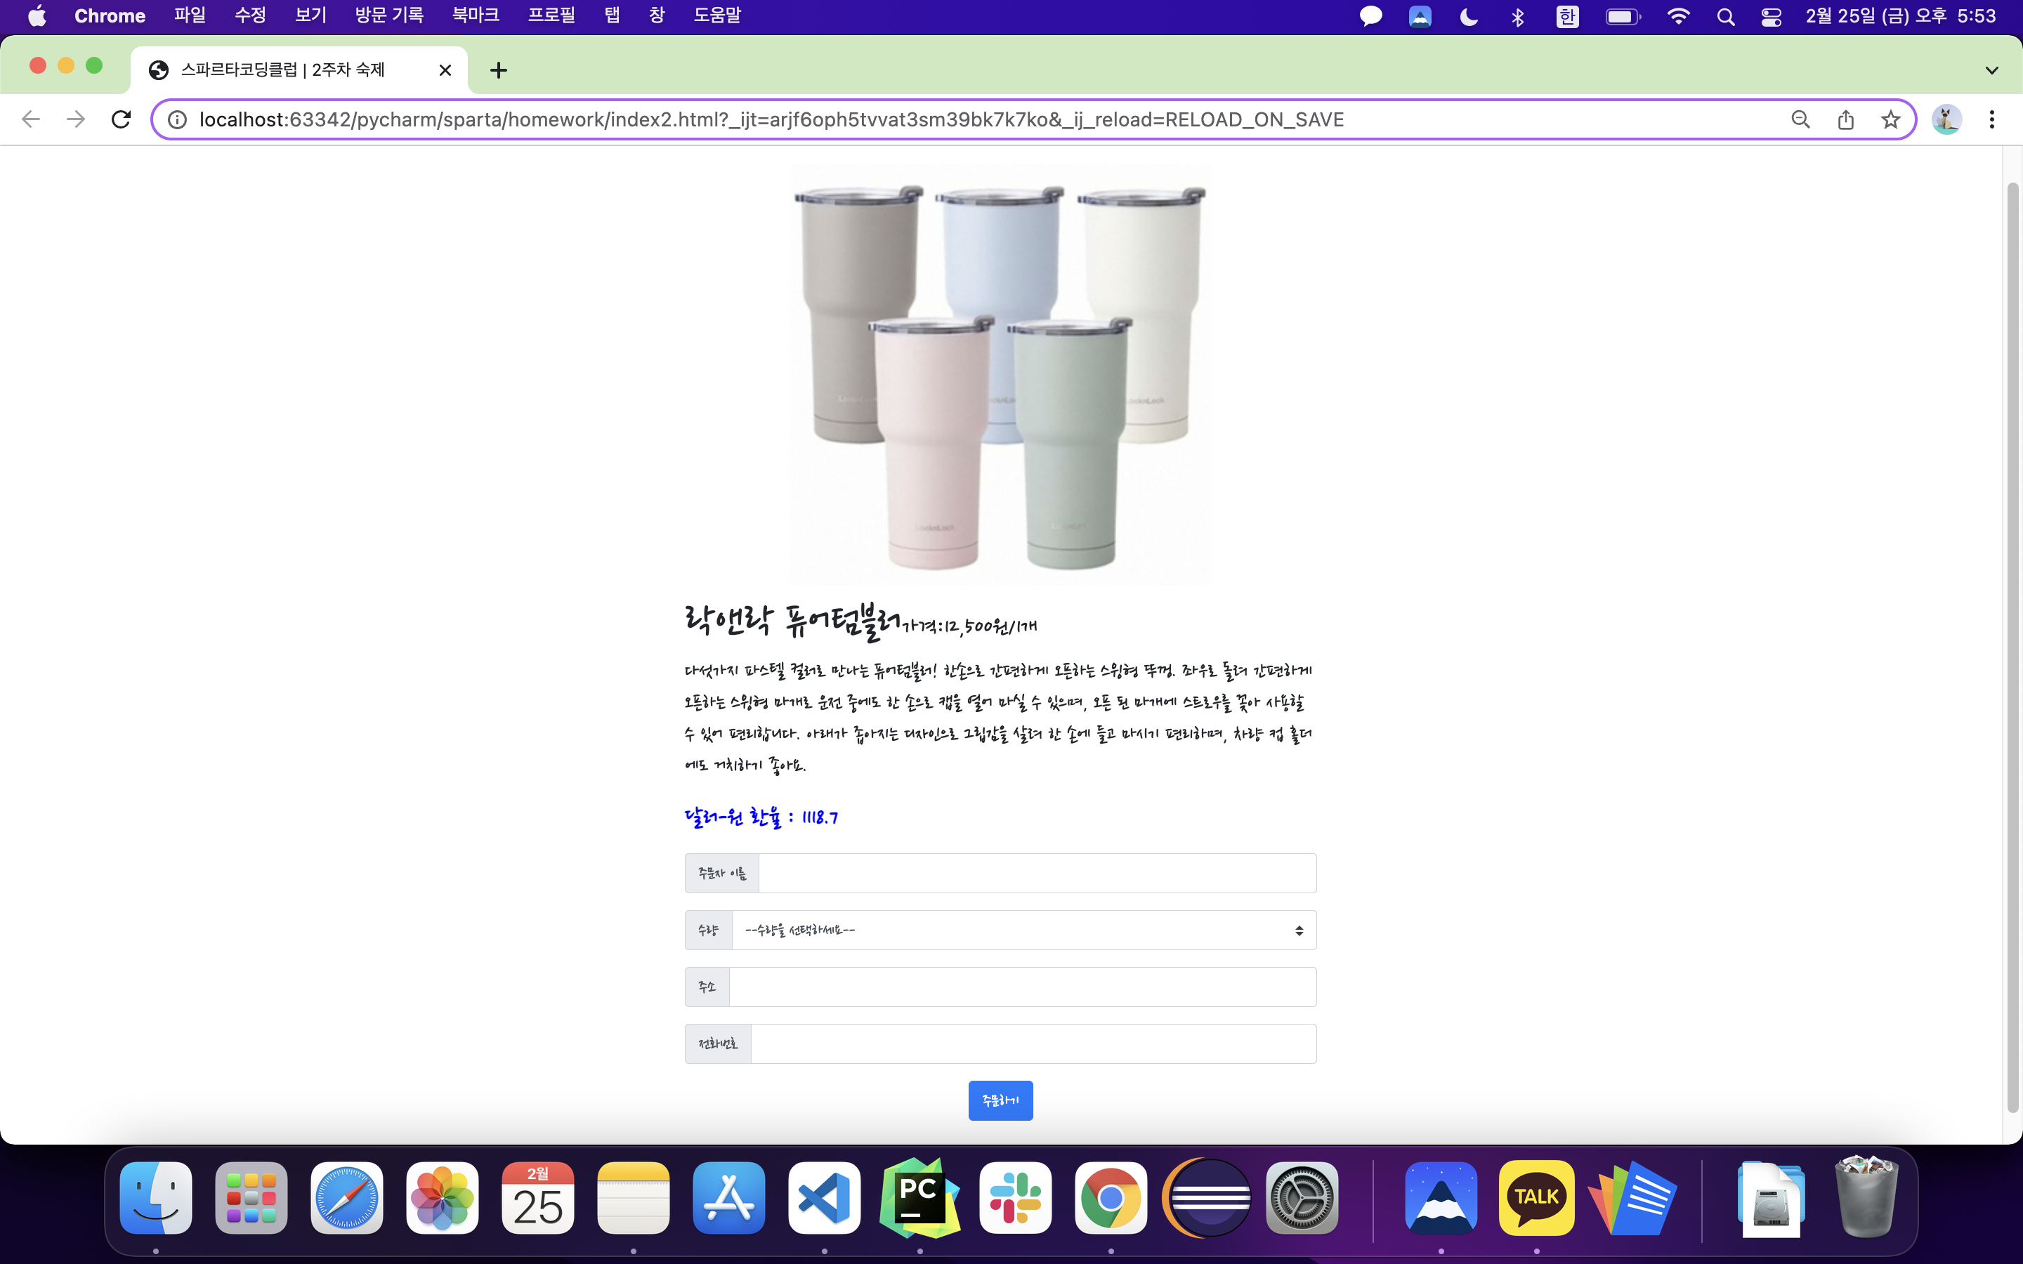This screenshot has width=2023, height=1264.
Task: Open a new tab with plus button
Action: point(498,70)
